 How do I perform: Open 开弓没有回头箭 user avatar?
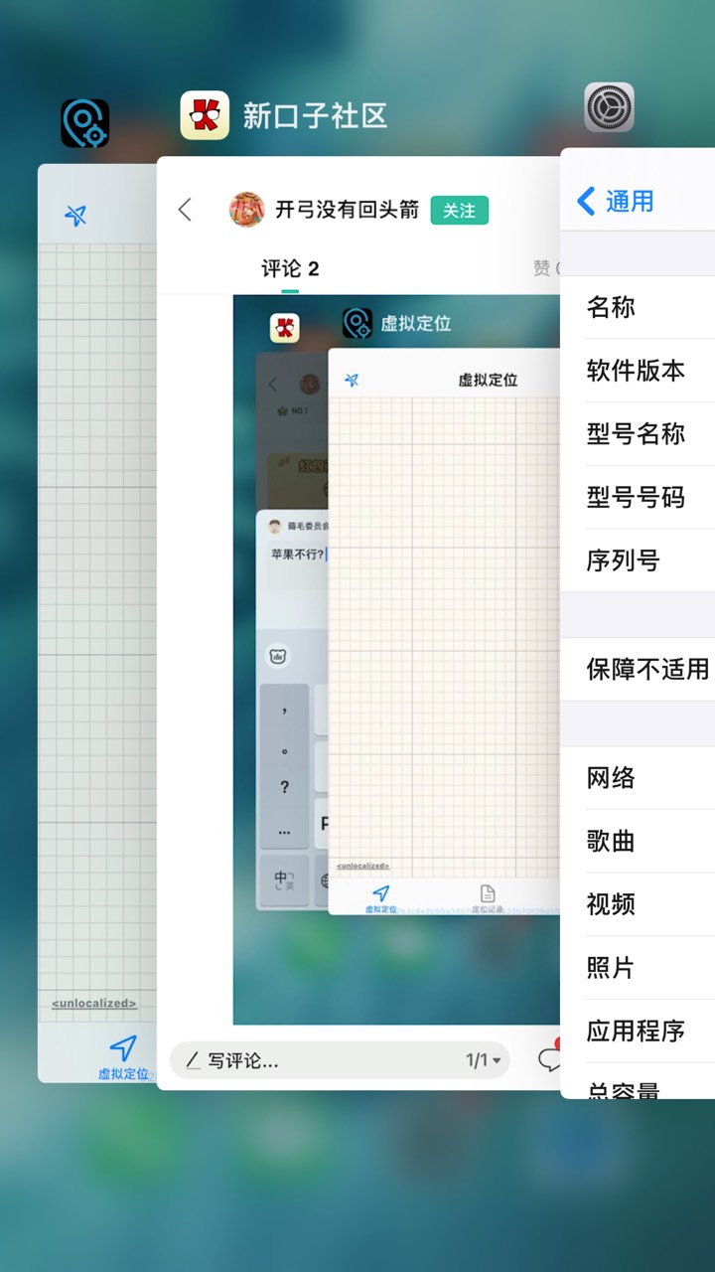click(x=246, y=210)
